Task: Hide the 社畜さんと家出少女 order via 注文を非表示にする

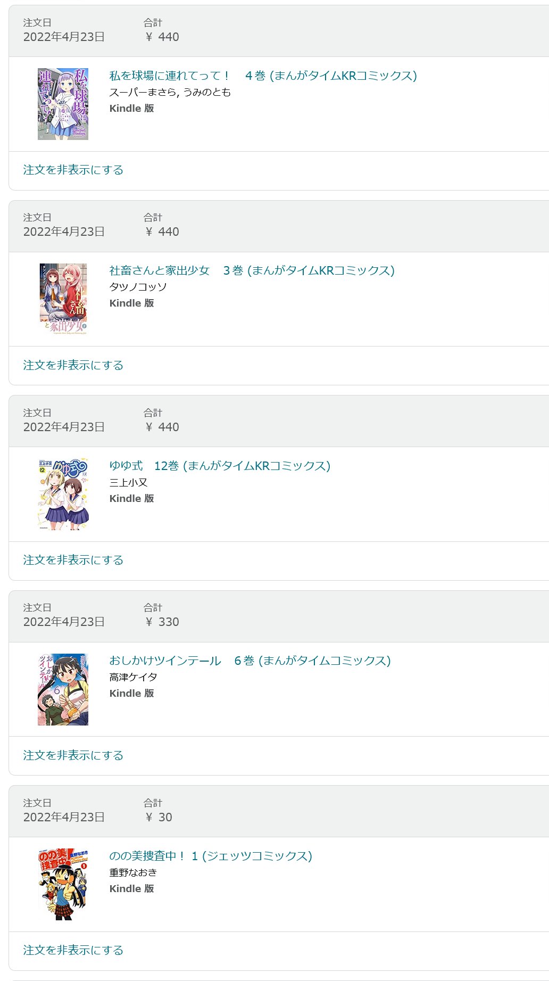Action: coord(73,365)
